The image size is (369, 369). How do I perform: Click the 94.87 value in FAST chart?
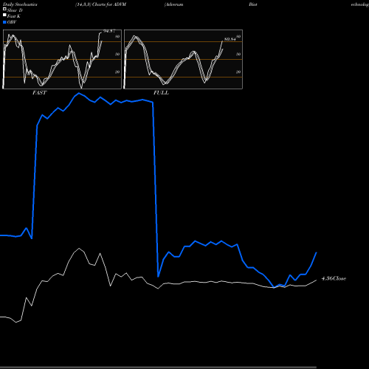click(109, 31)
